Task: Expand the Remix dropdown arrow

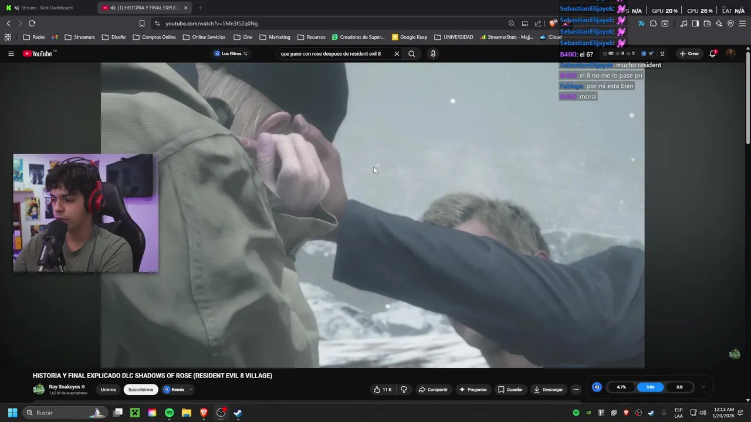Action: click(191, 389)
